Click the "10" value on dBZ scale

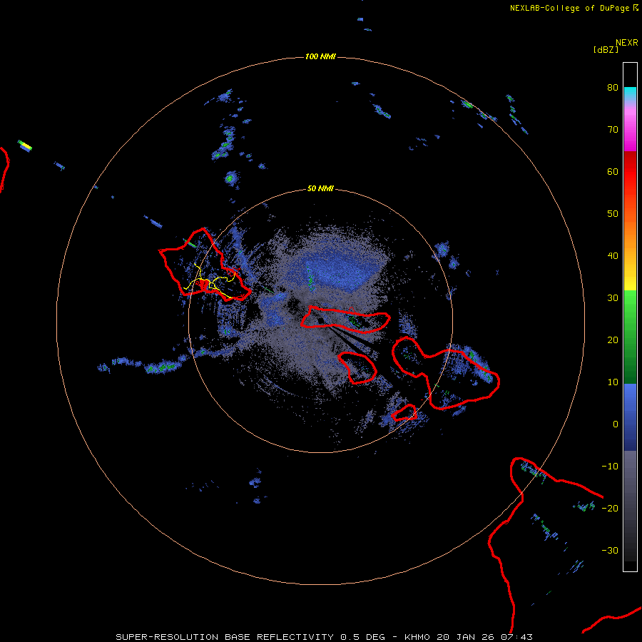pos(613,382)
